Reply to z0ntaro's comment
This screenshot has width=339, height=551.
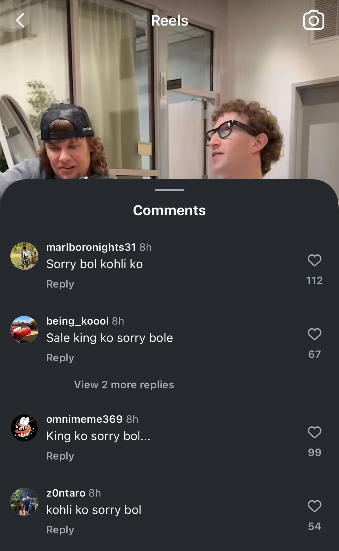[60, 530]
